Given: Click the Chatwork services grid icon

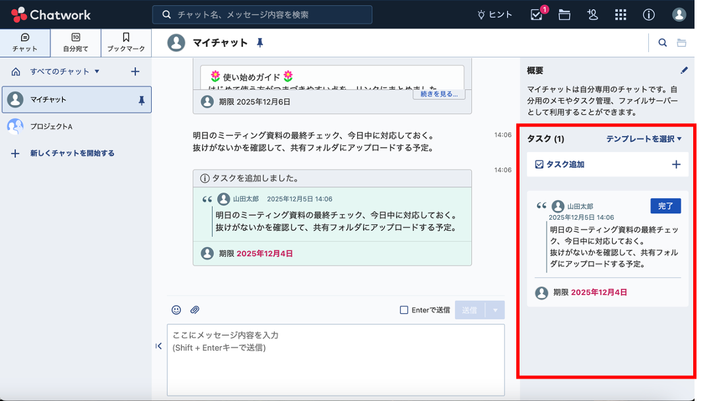Looking at the screenshot, I should 621,14.
